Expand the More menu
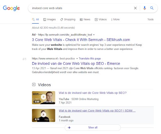Viewport: 161px width, 134px height. point(115,19)
